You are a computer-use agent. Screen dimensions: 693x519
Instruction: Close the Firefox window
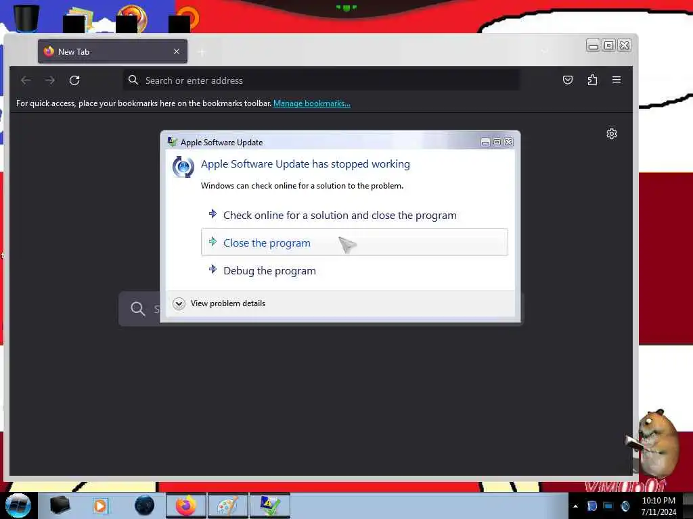(624, 45)
